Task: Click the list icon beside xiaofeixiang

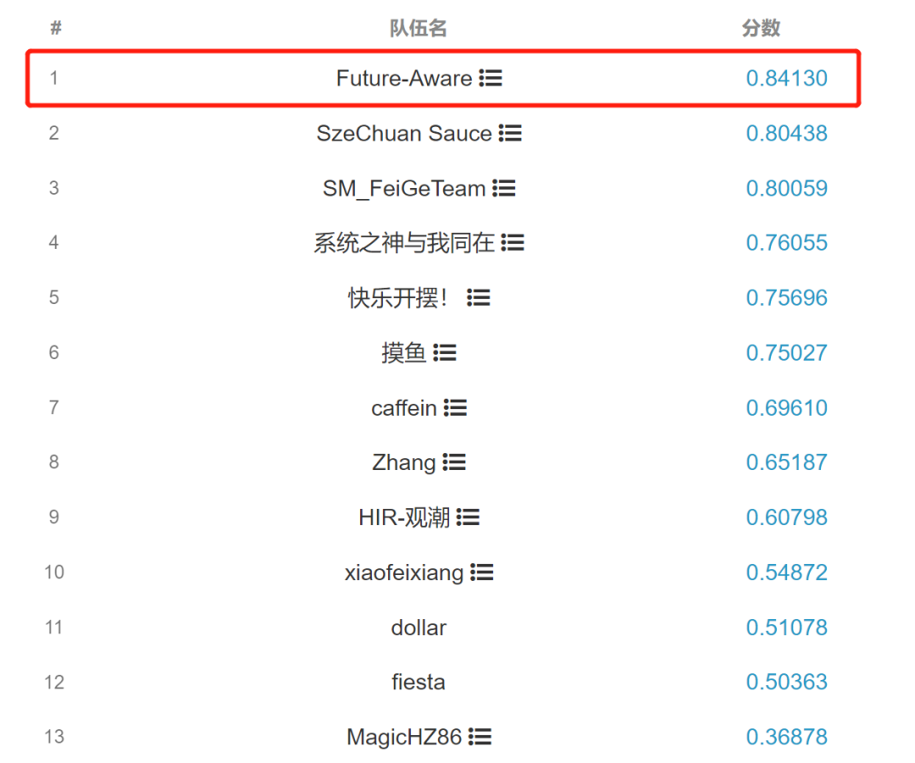Action: pyautogui.click(x=481, y=572)
